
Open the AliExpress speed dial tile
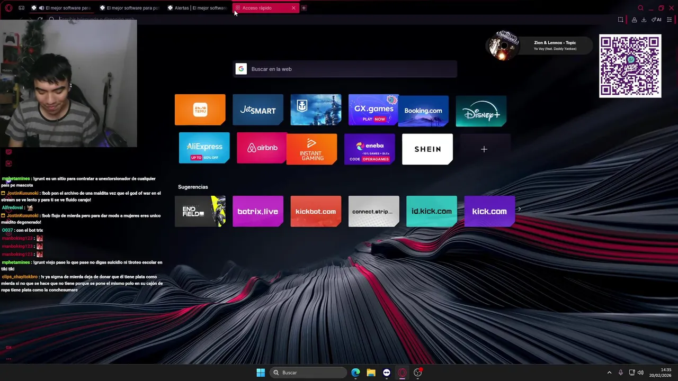click(204, 148)
